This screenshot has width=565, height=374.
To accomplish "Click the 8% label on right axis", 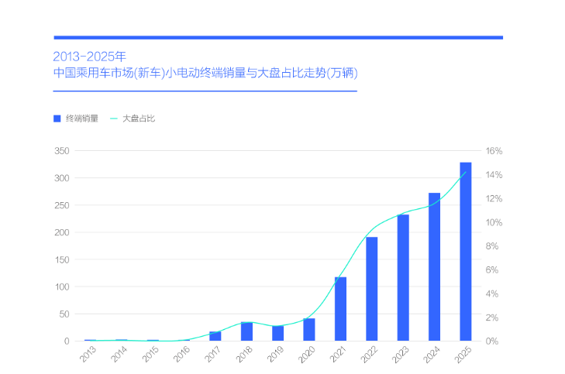I will [494, 246].
